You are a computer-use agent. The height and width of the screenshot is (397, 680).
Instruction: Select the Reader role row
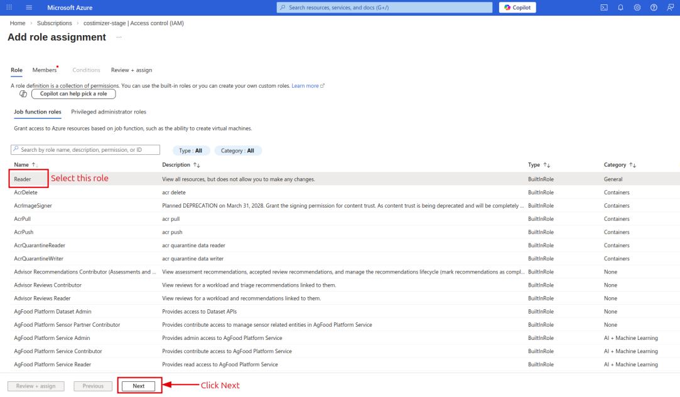345,179
